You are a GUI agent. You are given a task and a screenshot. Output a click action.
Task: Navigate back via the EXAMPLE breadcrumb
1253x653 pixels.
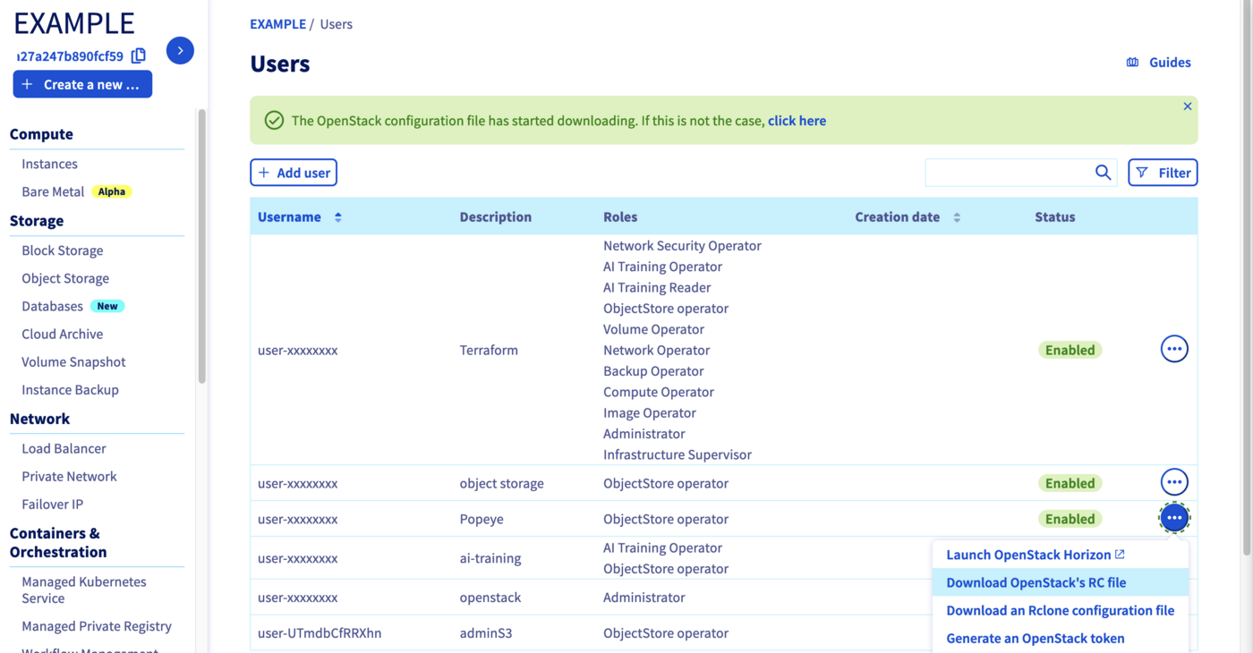coord(277,23)
